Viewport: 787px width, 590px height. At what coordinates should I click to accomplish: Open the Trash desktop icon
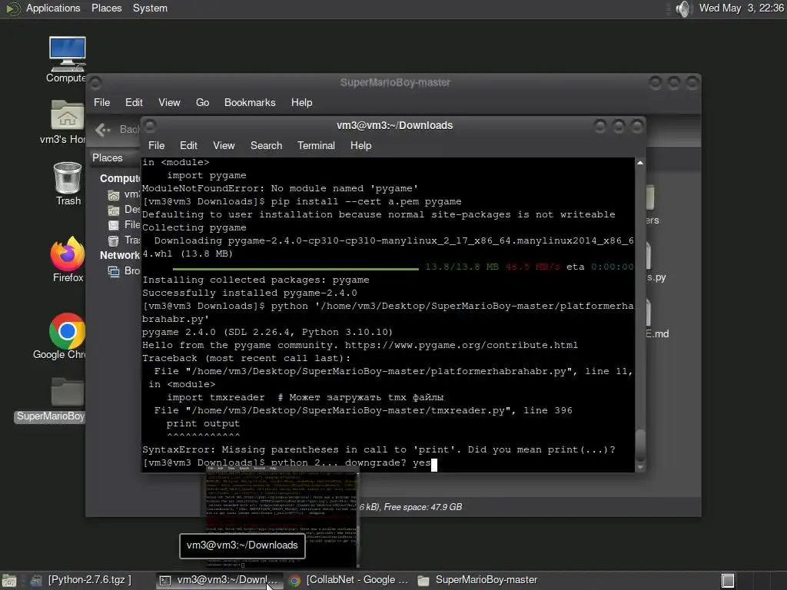(68, 184)
